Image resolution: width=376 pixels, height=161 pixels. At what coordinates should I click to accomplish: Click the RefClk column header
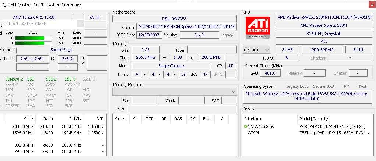[x=68, y=119]
